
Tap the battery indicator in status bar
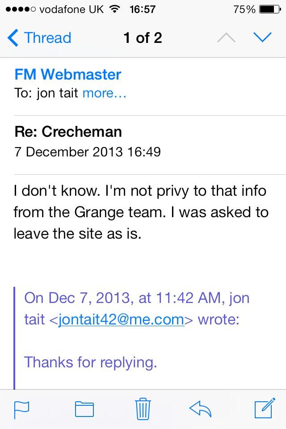pos(269,9)
